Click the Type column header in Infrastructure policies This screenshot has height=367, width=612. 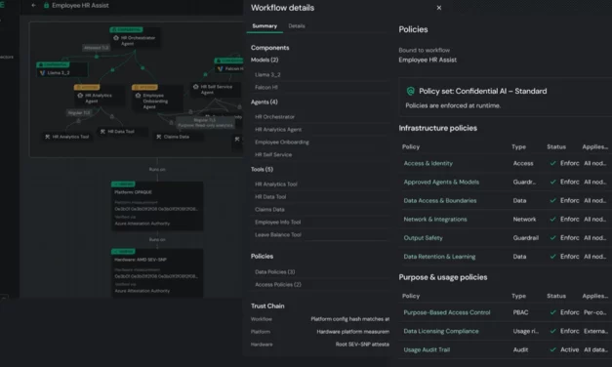click(x=518, y=146)
